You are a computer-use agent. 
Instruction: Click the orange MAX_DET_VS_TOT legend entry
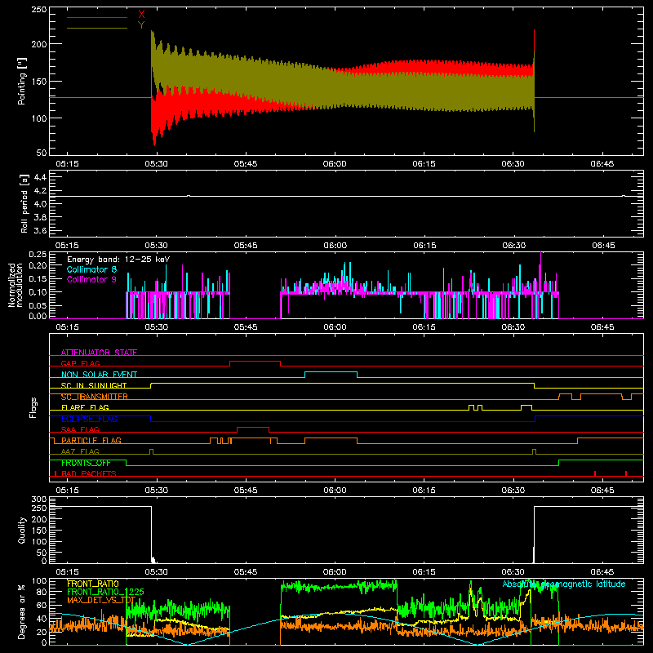pos(101,600)
